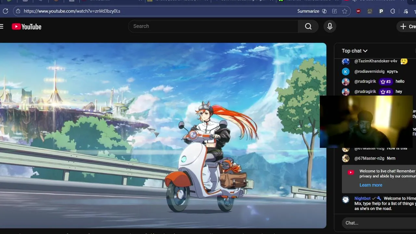The height and width of the screenshot is (234, 416).
Task: Start voice search with the microphone icon
Action: point(330,26)
